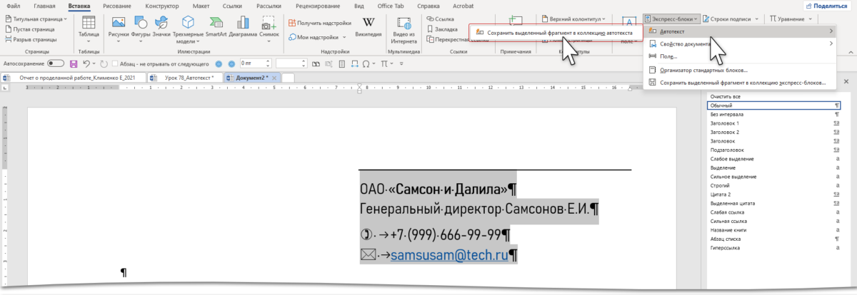Click the Фигуры shapes icon

(x=141, y=26)
